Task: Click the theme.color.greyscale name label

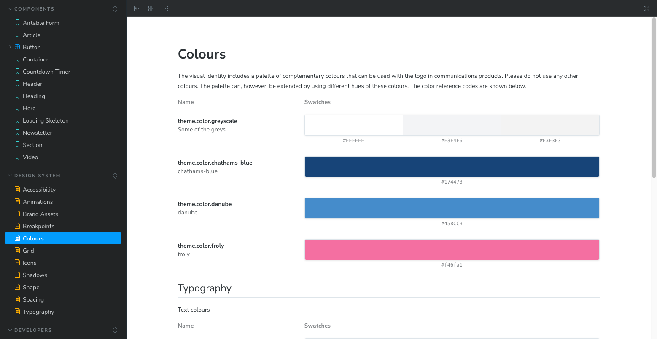Action: (x=207, y=121)
